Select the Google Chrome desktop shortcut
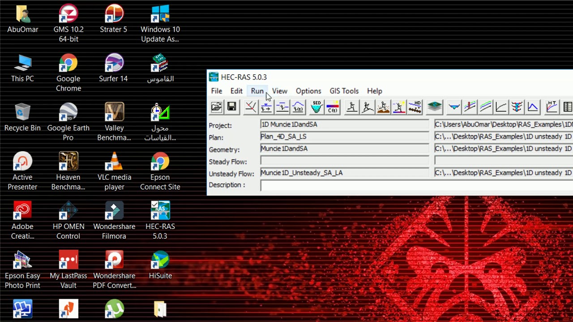Image resolution: width=573 pixels, height=322 pixels. 68,72
